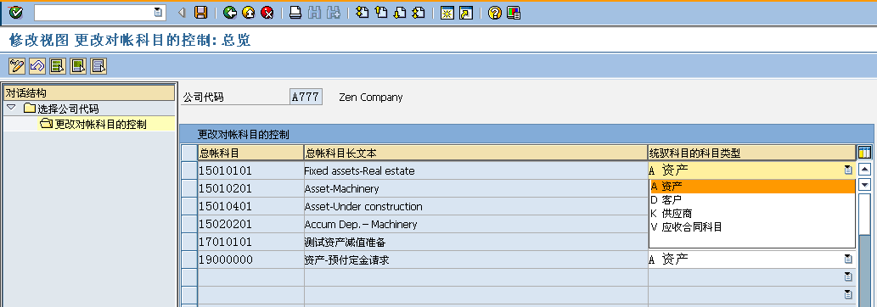
Task: Select the row marker for account 15010101
Action: (189, 170)
